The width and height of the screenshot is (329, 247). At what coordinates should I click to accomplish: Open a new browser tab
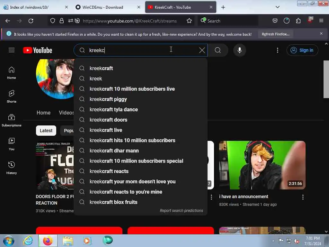tap(223, 7)
